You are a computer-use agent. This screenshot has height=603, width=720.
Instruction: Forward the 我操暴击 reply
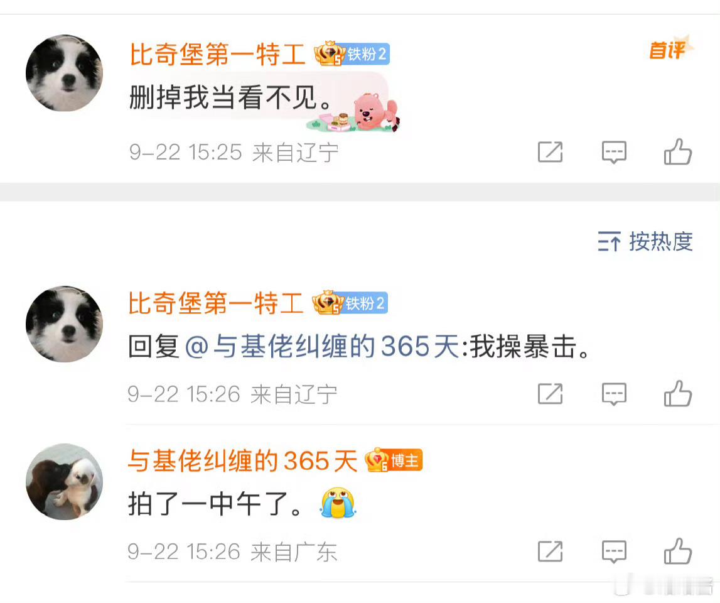click(550, 394)
